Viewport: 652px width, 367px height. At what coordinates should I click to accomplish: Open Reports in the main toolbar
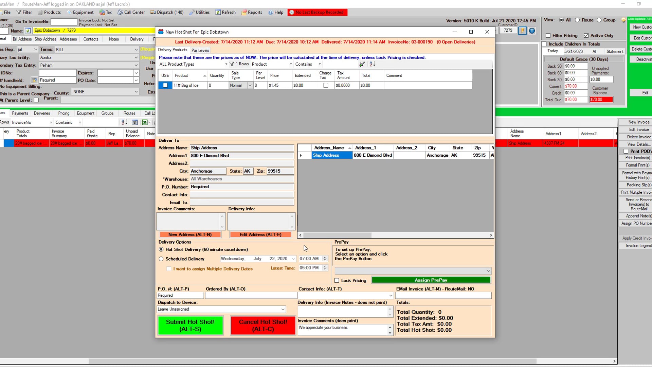point(252,12)
